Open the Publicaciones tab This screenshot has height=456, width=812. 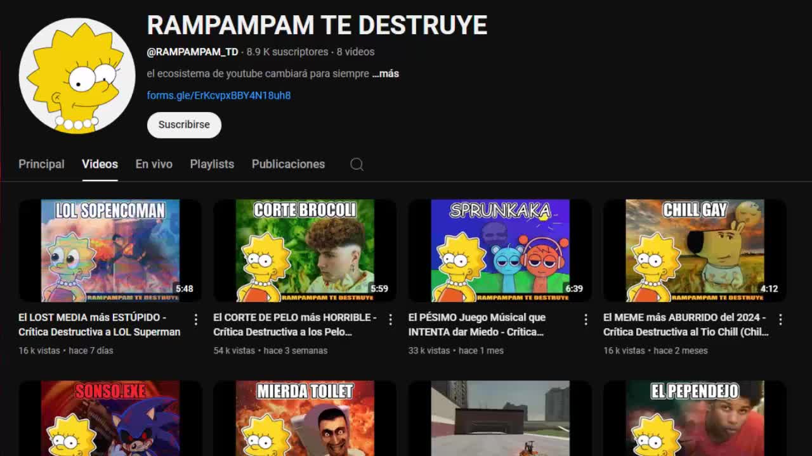288,164
